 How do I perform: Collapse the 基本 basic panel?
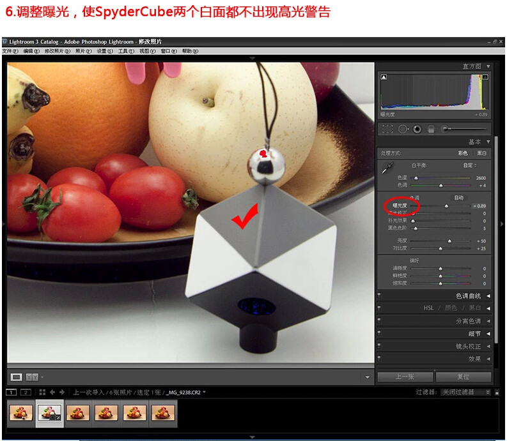pyautogui.click(x=488, y=142)
